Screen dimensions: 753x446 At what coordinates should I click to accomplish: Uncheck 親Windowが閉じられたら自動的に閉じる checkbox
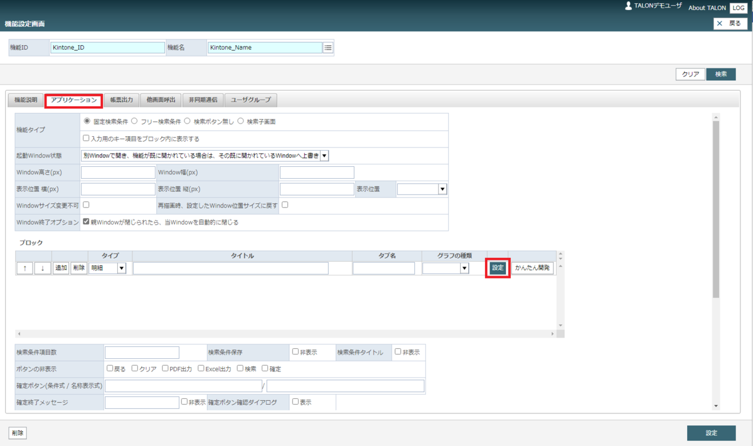(x=87, y=221)
